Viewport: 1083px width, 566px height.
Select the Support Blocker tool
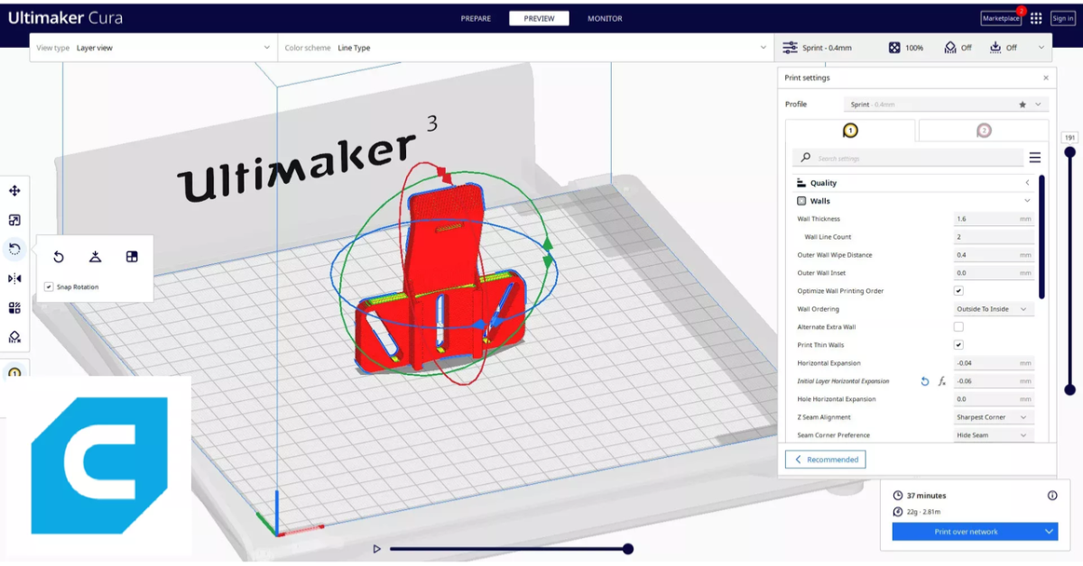click(x=14, y=336)
